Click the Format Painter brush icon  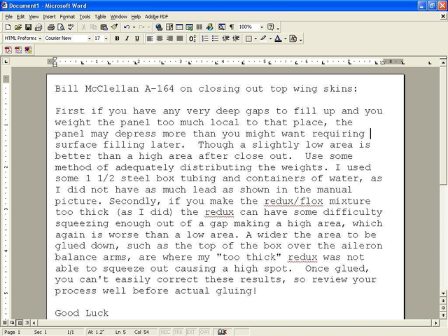[114, 27]
